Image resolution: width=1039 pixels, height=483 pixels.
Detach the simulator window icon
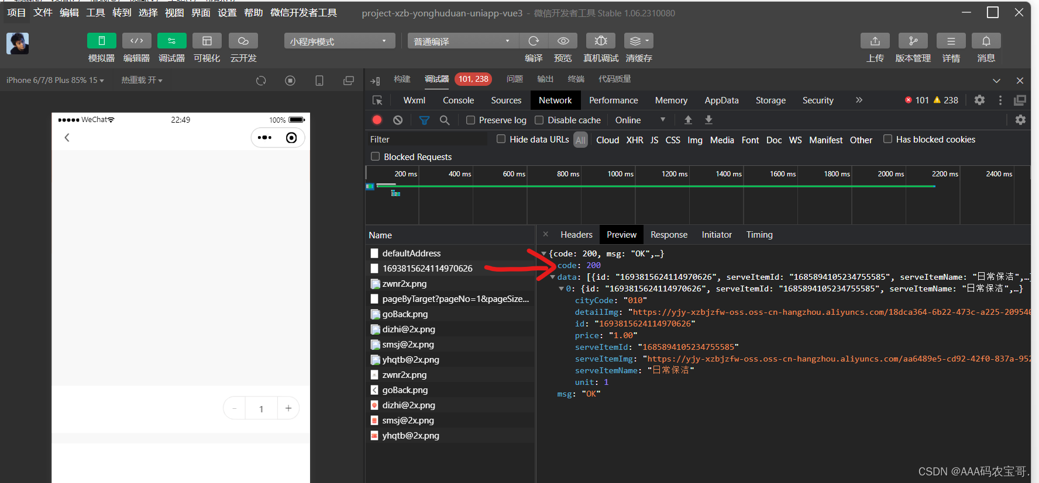pyautogui.click(x=349, y=81)
